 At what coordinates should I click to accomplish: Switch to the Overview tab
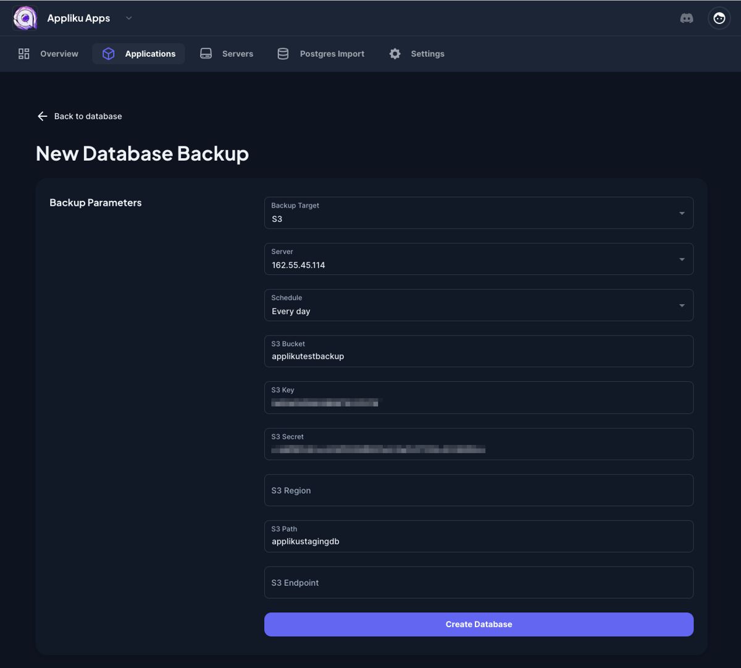coord(59,54)
